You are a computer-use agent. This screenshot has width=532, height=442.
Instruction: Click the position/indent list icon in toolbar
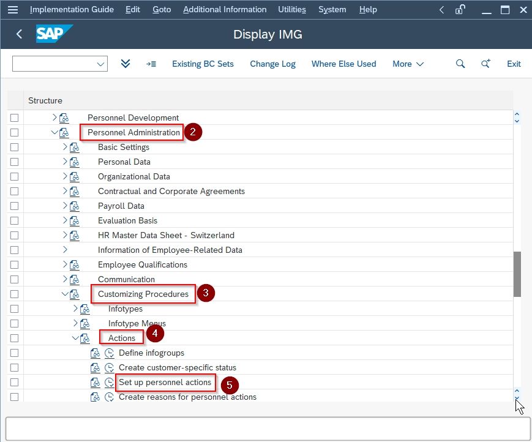point(151,64)
